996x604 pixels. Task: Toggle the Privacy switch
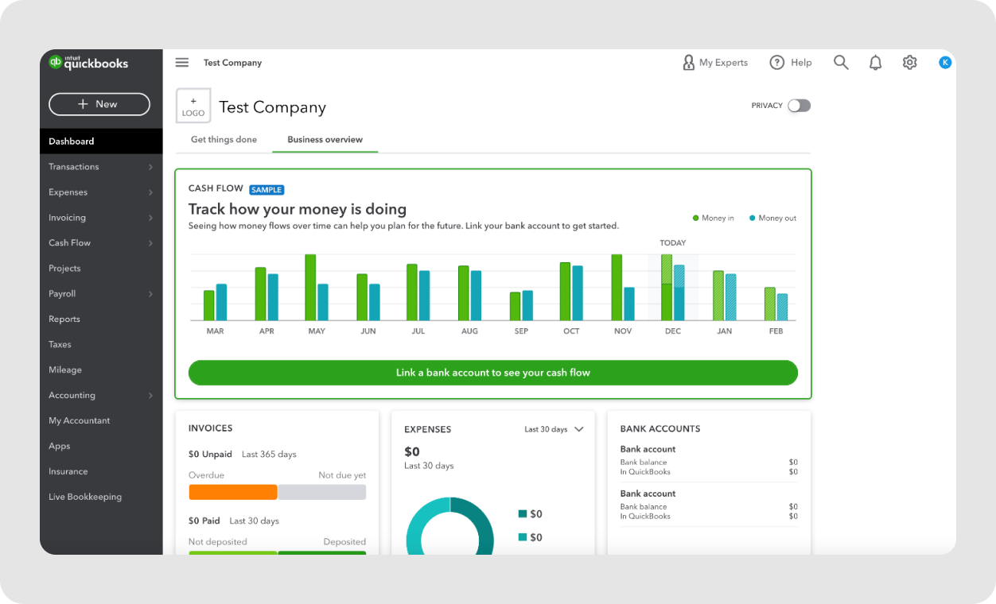(x=799, y=105)
